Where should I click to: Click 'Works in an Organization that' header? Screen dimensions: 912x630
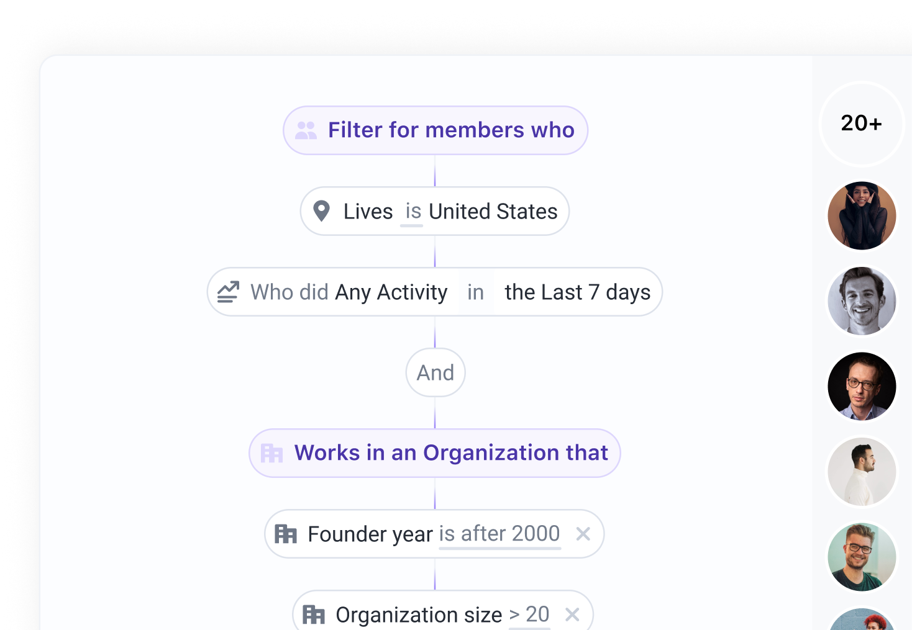click(450, 453)
